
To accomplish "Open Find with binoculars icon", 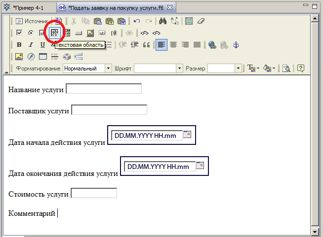I will coord(162,21).
